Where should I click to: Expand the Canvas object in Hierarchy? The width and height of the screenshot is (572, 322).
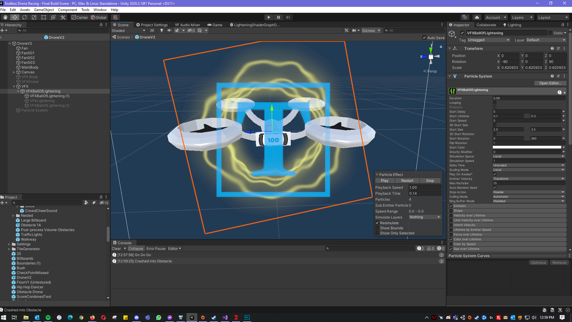(x=14, y=72)
